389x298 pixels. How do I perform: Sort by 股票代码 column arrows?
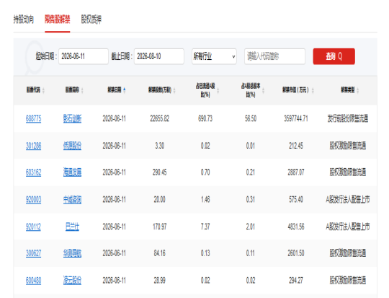tap(43, 90)
